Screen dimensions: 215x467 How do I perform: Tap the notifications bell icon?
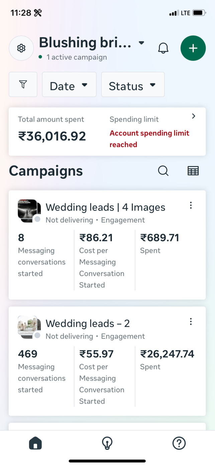tap(163, 48)
